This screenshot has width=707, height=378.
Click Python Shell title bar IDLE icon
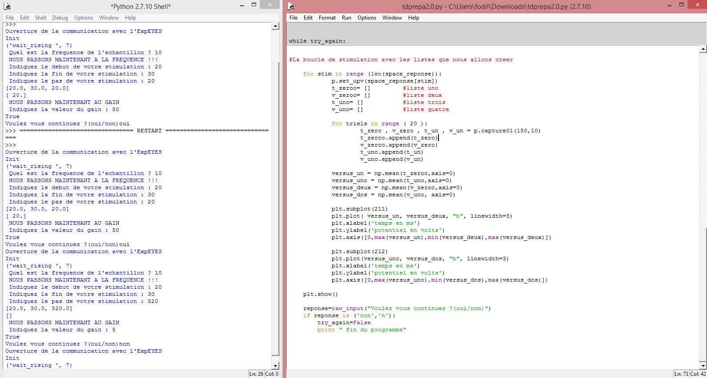[7, 6]
